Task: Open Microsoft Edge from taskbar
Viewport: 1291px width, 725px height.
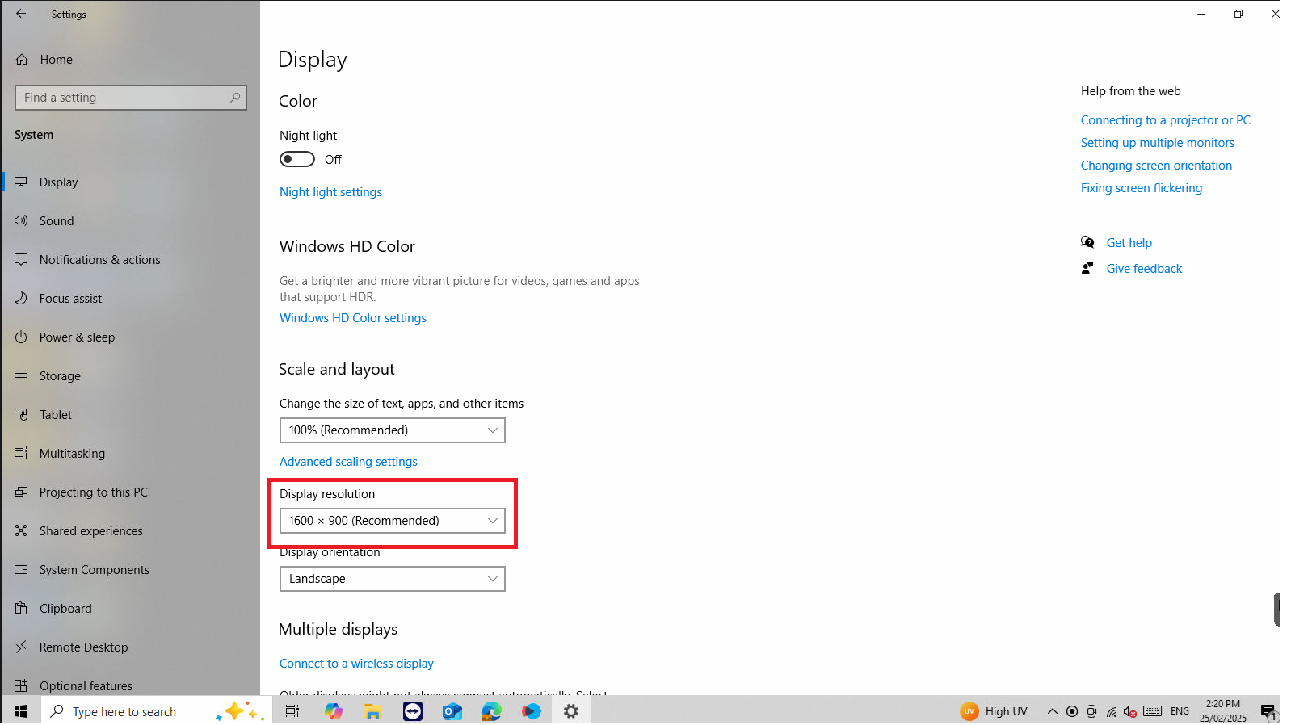Action: pos(491,711)
